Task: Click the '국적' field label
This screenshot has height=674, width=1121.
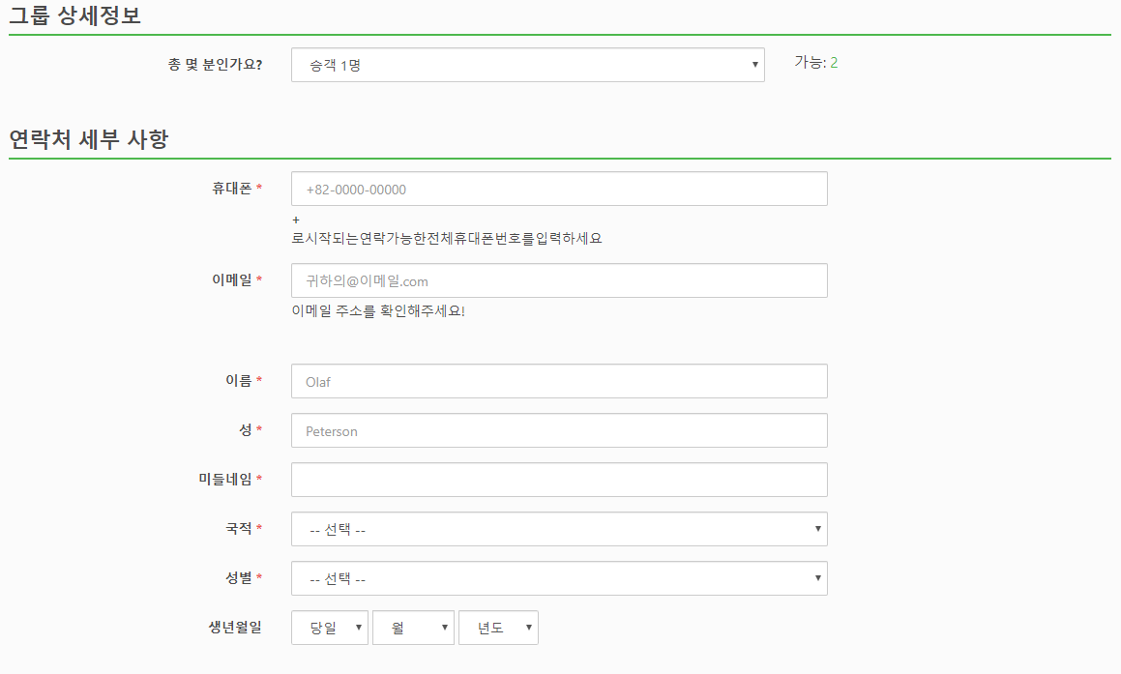Action: [x=239, y=529]
